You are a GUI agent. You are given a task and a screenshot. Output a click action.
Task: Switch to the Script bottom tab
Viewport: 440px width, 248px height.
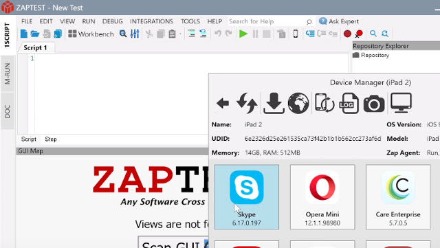coord(29,139)
